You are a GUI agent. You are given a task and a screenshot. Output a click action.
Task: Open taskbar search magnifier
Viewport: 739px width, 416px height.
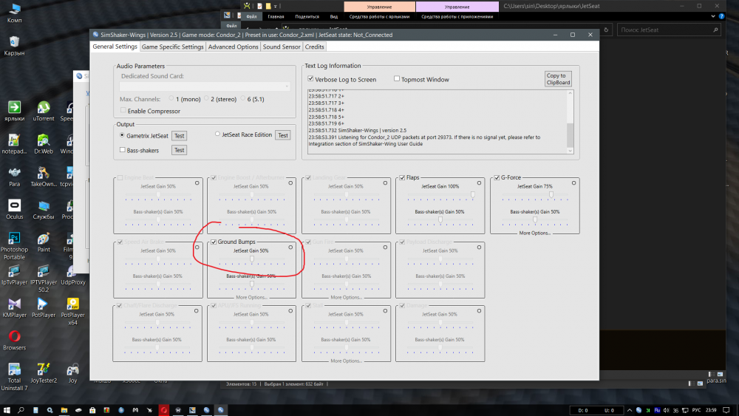pos(21,410)
